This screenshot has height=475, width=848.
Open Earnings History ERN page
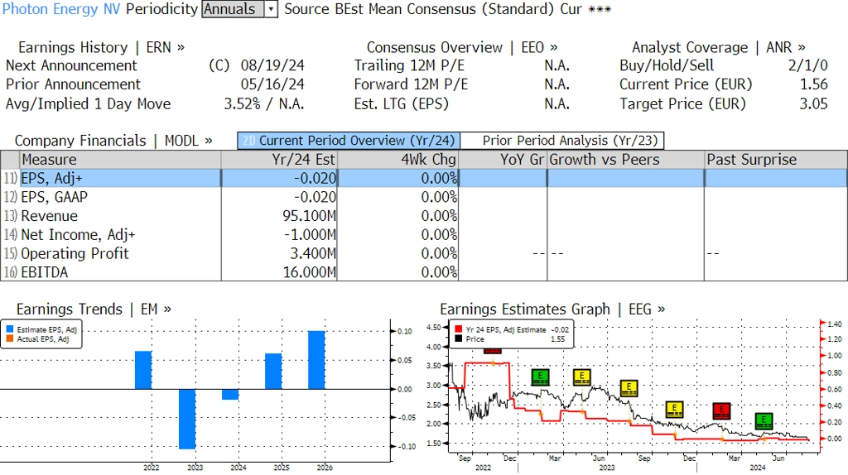point(101,47)
